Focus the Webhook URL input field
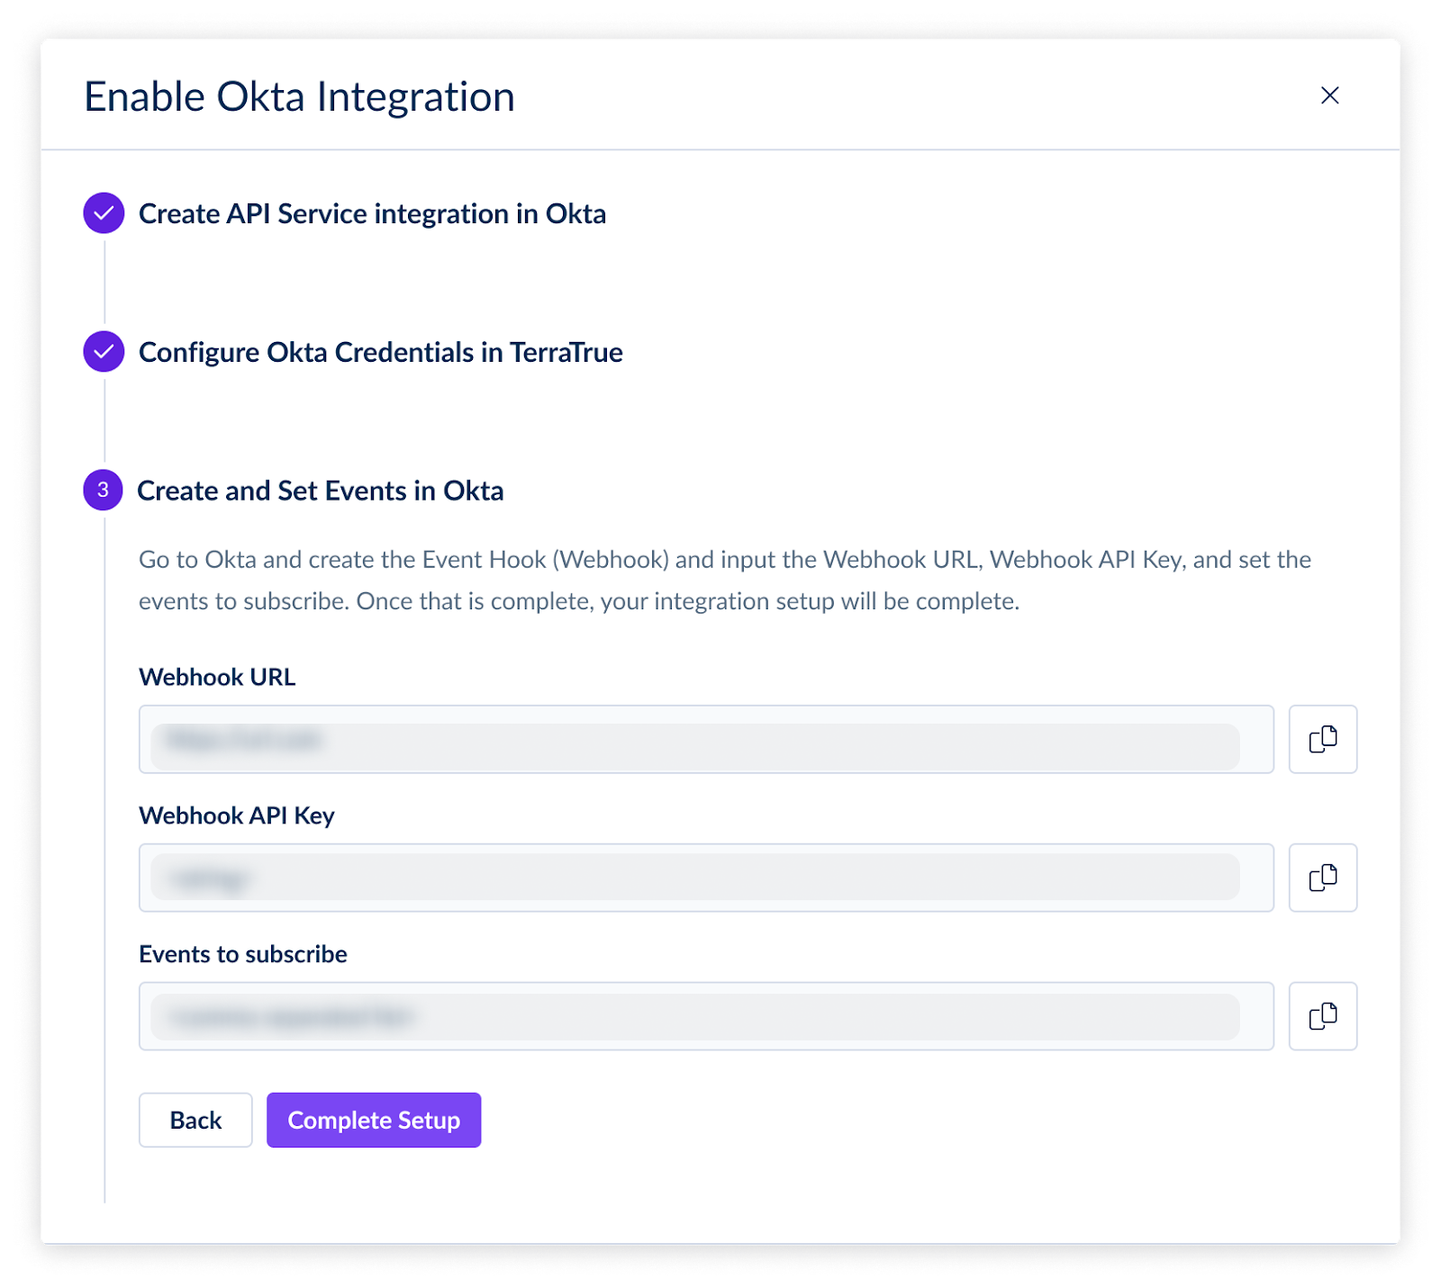The image size is (1441, 1288). [x=706, y=739]
